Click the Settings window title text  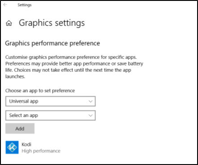[25, 5]
